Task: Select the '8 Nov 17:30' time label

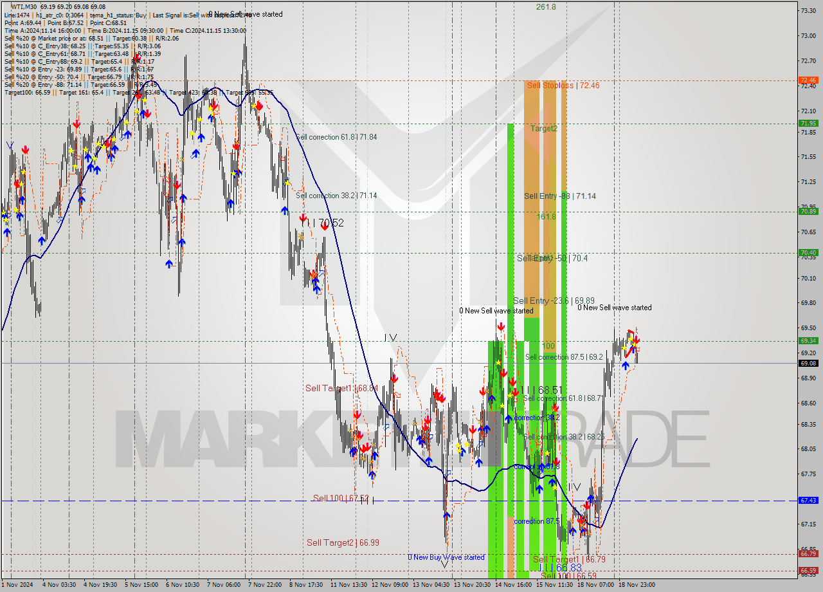Action: 306,585
